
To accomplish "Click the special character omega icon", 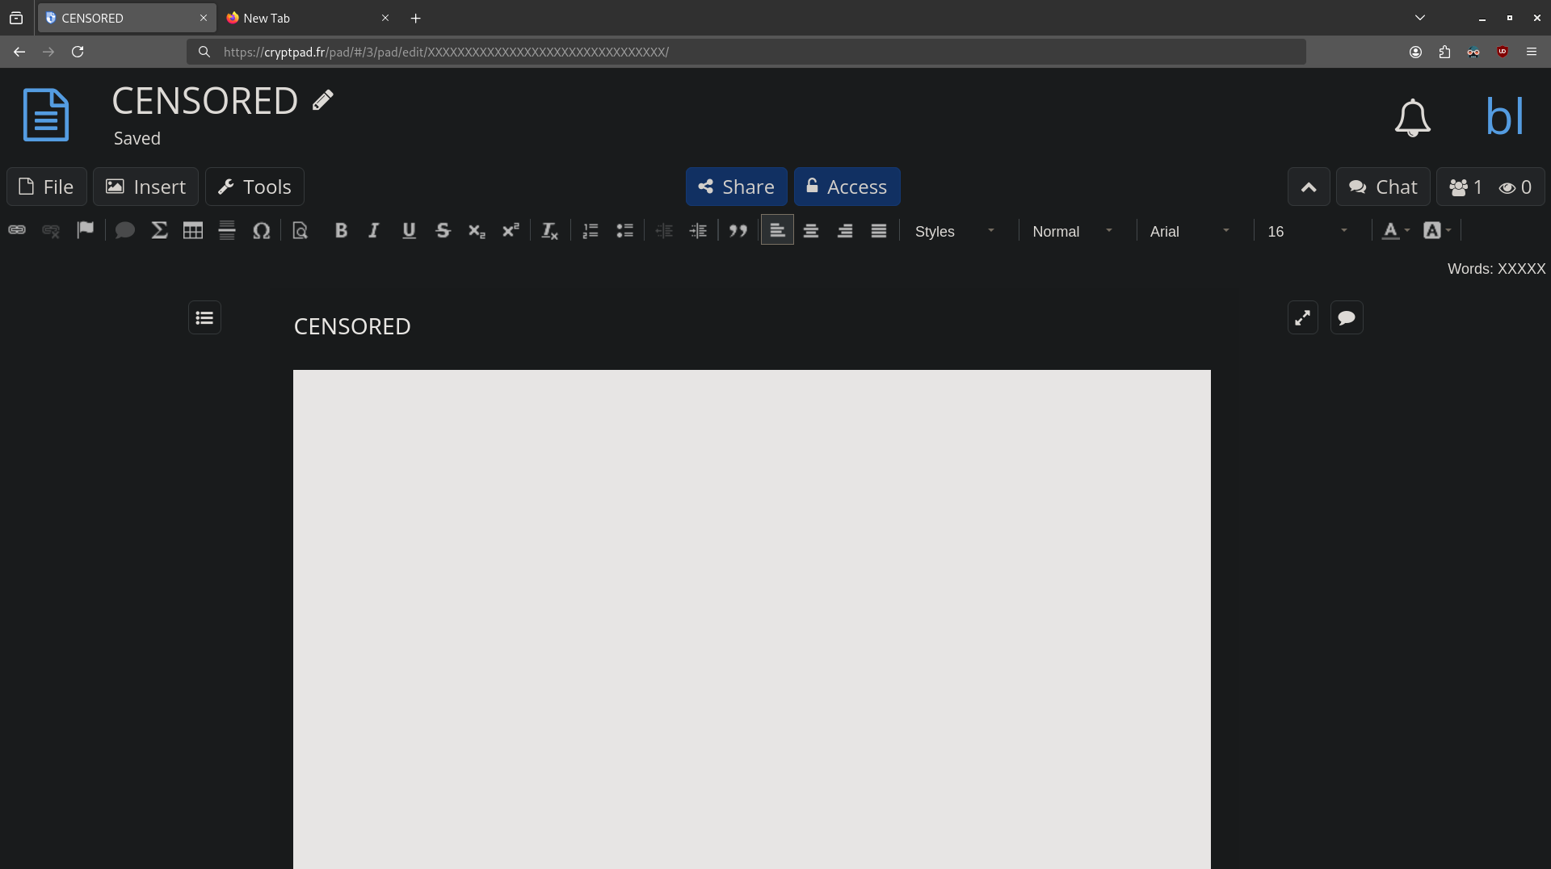I will [261, 231].
